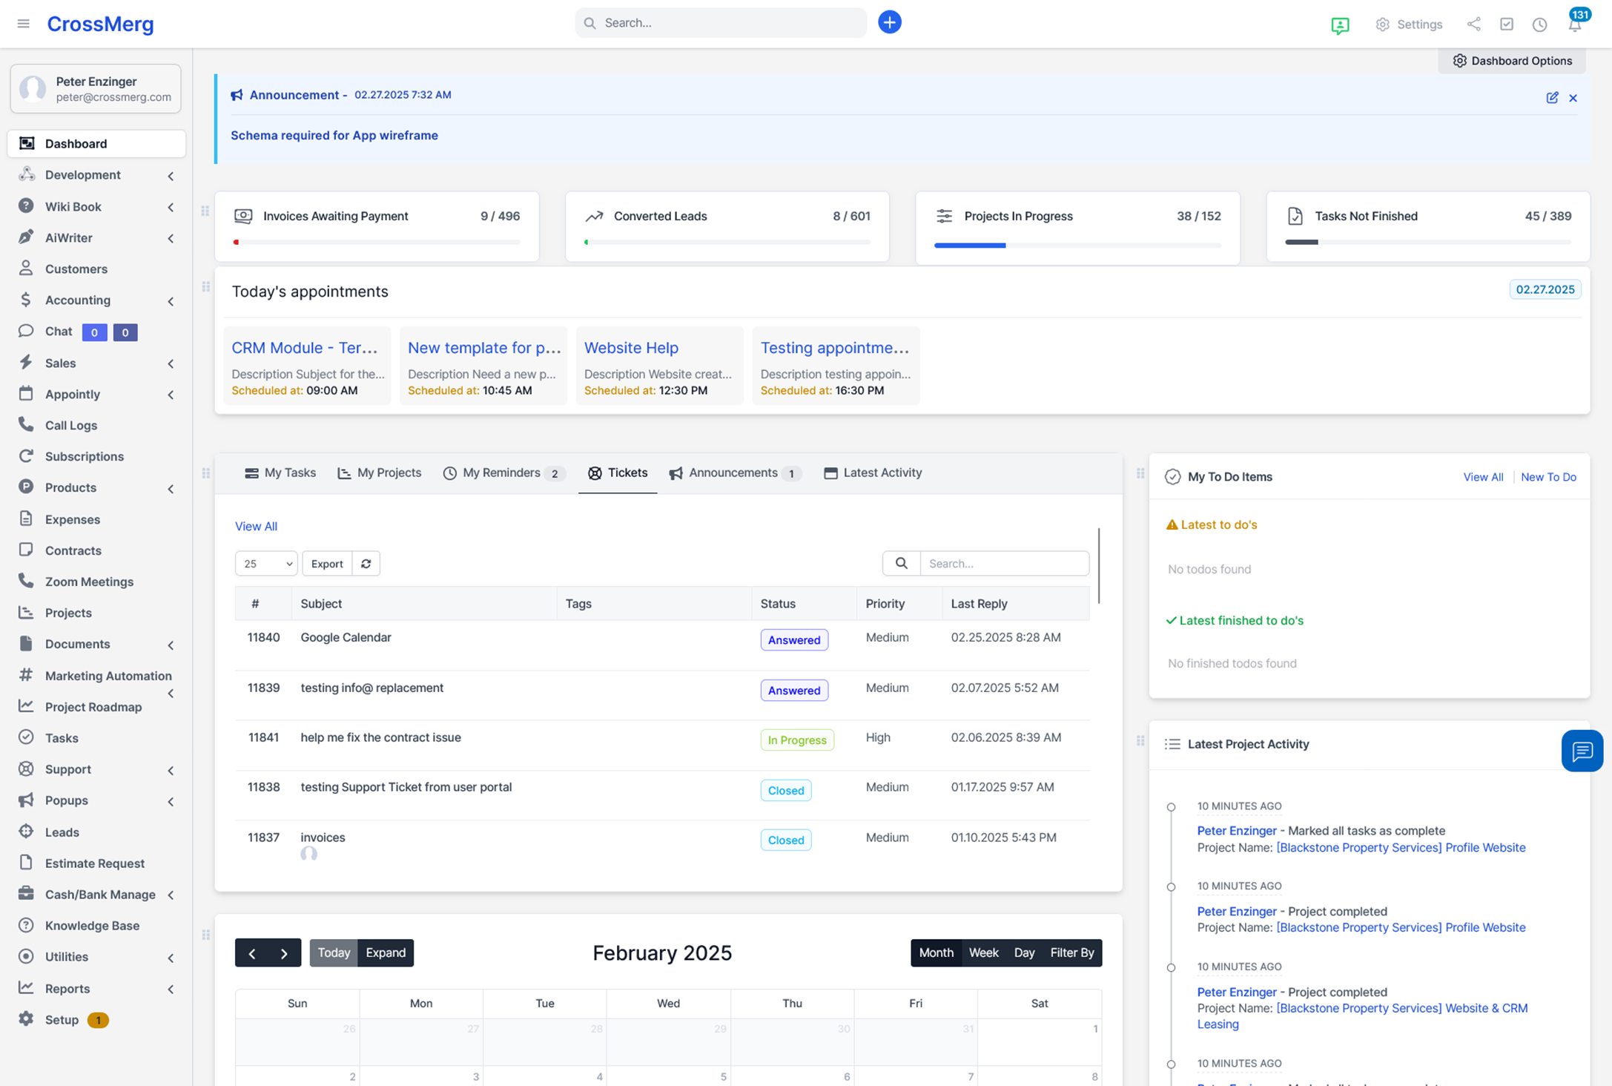Click the green screen-chat icon in header
Viewport: 1612px width, 1086px height.
point(1339,25)
